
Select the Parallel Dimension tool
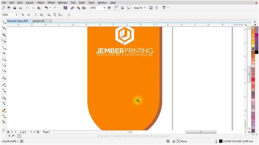pos(4,85)
